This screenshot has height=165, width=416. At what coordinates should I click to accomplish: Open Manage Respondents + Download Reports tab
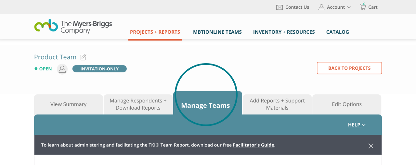pos(138,104)
